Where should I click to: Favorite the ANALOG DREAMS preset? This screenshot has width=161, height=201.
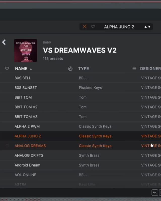coord(7,146)
